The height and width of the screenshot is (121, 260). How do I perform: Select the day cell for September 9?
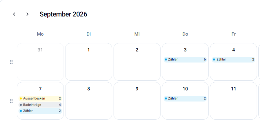coord(137,101)
